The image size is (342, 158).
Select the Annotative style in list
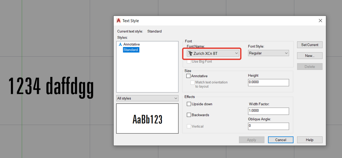click(x=131, y=44)
